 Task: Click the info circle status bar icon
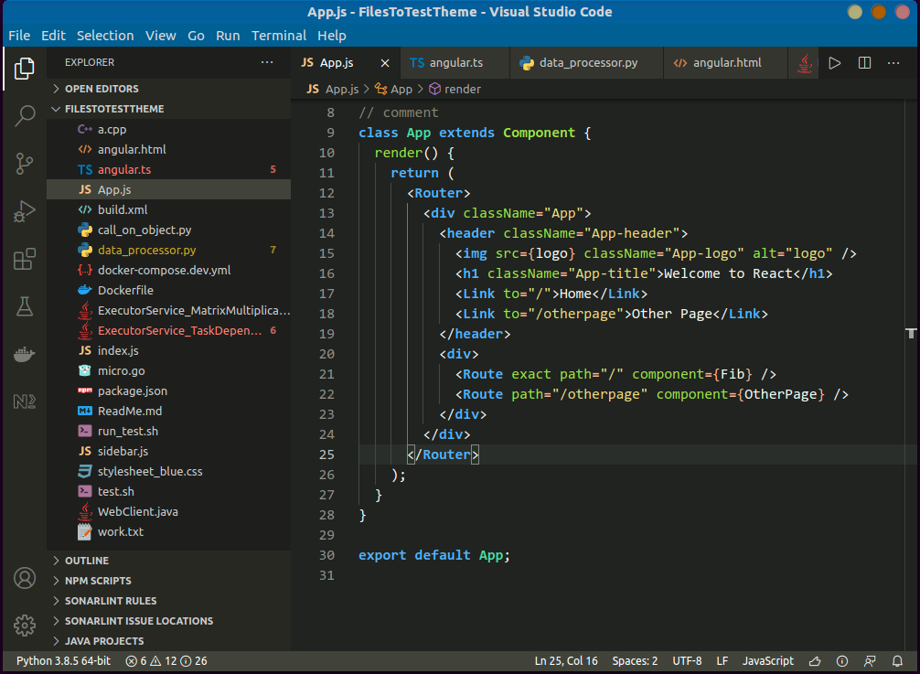pos(842,661)
